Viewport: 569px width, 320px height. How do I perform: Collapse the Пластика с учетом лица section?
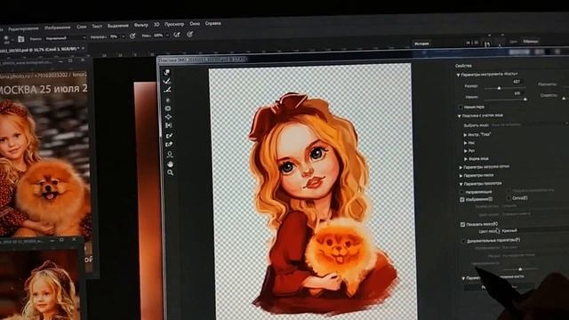pos(460,116)
